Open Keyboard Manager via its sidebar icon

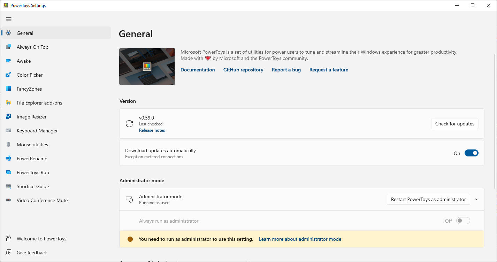click(x=8, y=130)
